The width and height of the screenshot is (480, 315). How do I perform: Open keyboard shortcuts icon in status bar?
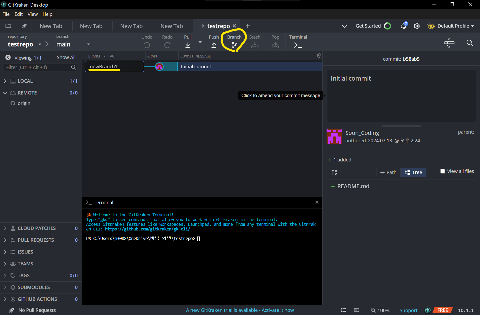(356, 310)
